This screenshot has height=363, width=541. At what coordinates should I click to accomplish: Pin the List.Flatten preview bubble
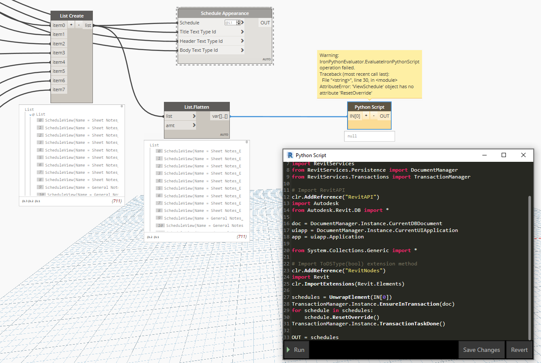click(x=247, y=142)
